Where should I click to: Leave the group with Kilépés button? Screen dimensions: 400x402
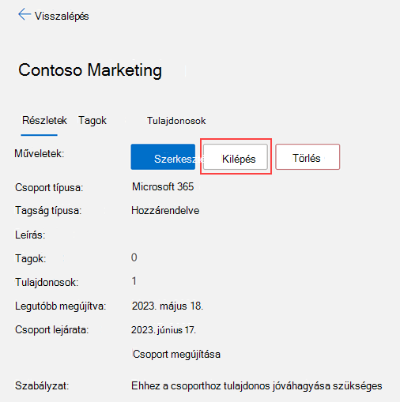pyautogui.click(x=236, y=157)
